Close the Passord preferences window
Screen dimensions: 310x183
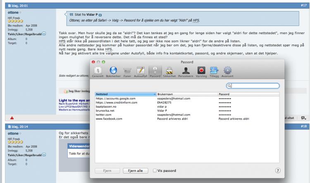[93, 62]
